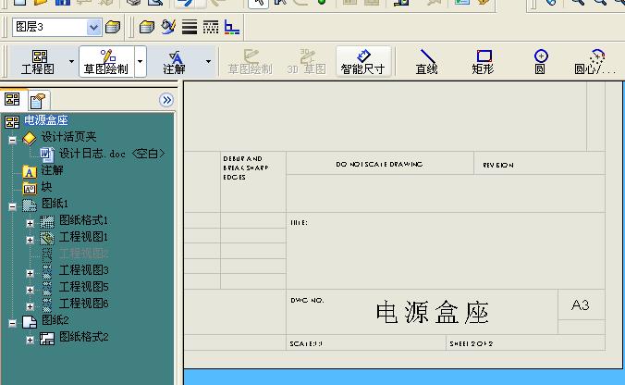Expand the 工程视图1 node
Screen dimensions: 625x385
coord(30,240)
